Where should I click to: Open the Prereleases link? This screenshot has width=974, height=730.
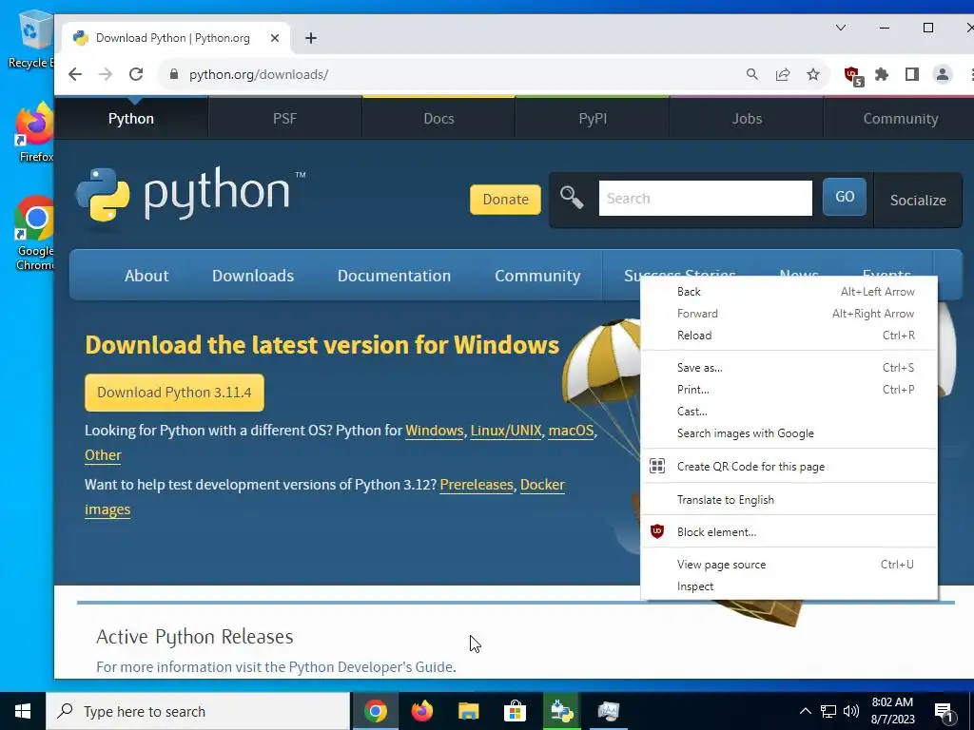coord(477,484)
